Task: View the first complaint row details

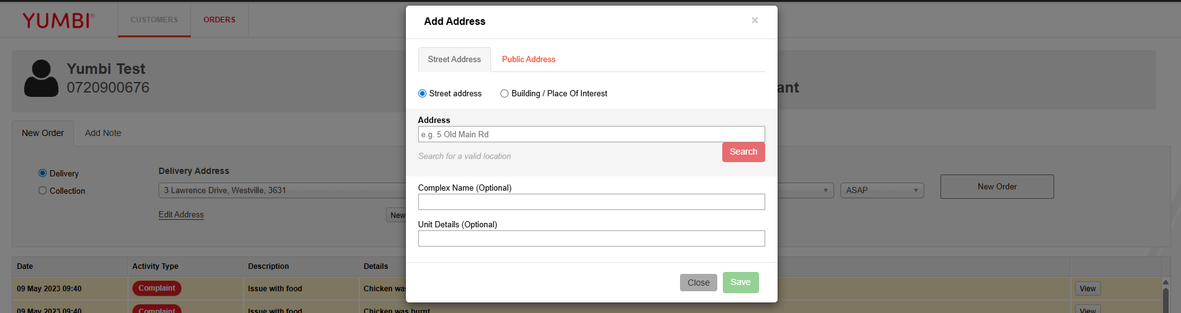Action: pos(1087,289)
